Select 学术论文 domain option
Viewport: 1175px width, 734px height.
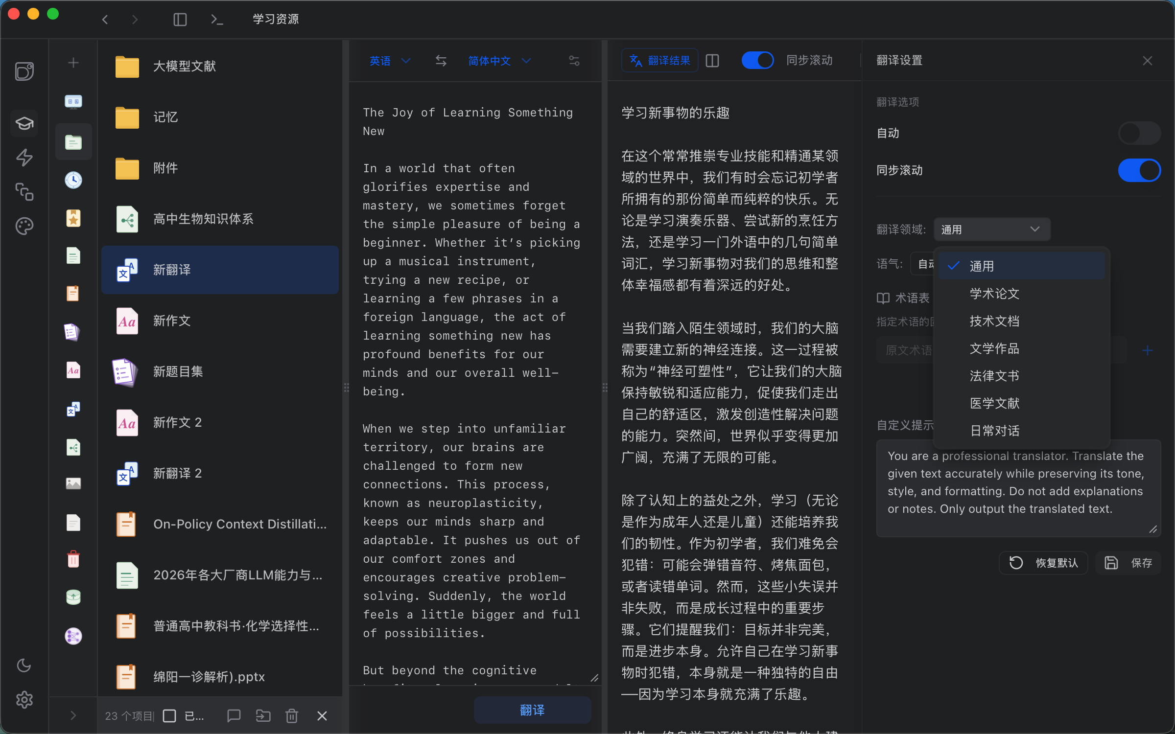(1022, 294)
